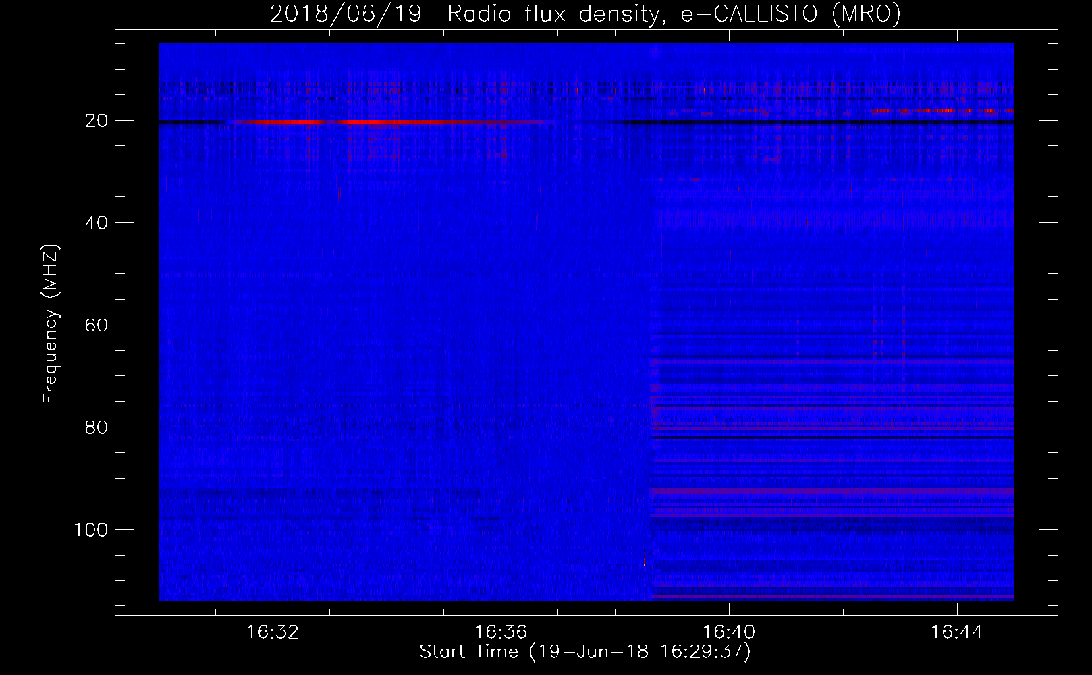Click the 100 MHz frequency tick label
This screenshot has height=675, width=1092.
[91, 530]
